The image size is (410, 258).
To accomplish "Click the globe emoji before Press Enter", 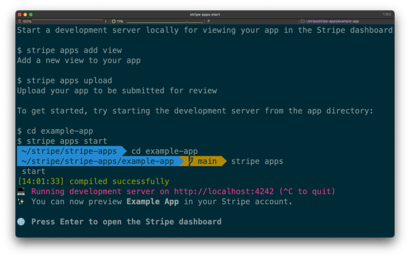I will click(x=21, y=222).
